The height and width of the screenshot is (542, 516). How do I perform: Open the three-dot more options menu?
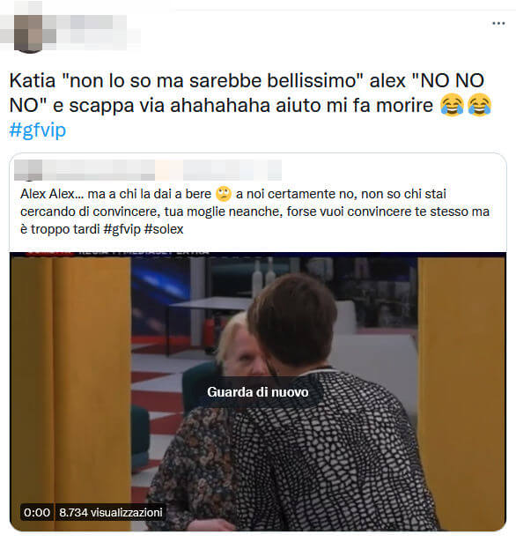point(498,23)
